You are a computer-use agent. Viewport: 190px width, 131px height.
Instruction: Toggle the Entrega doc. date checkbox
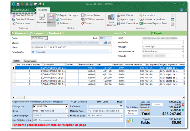(x=34, y=106)
